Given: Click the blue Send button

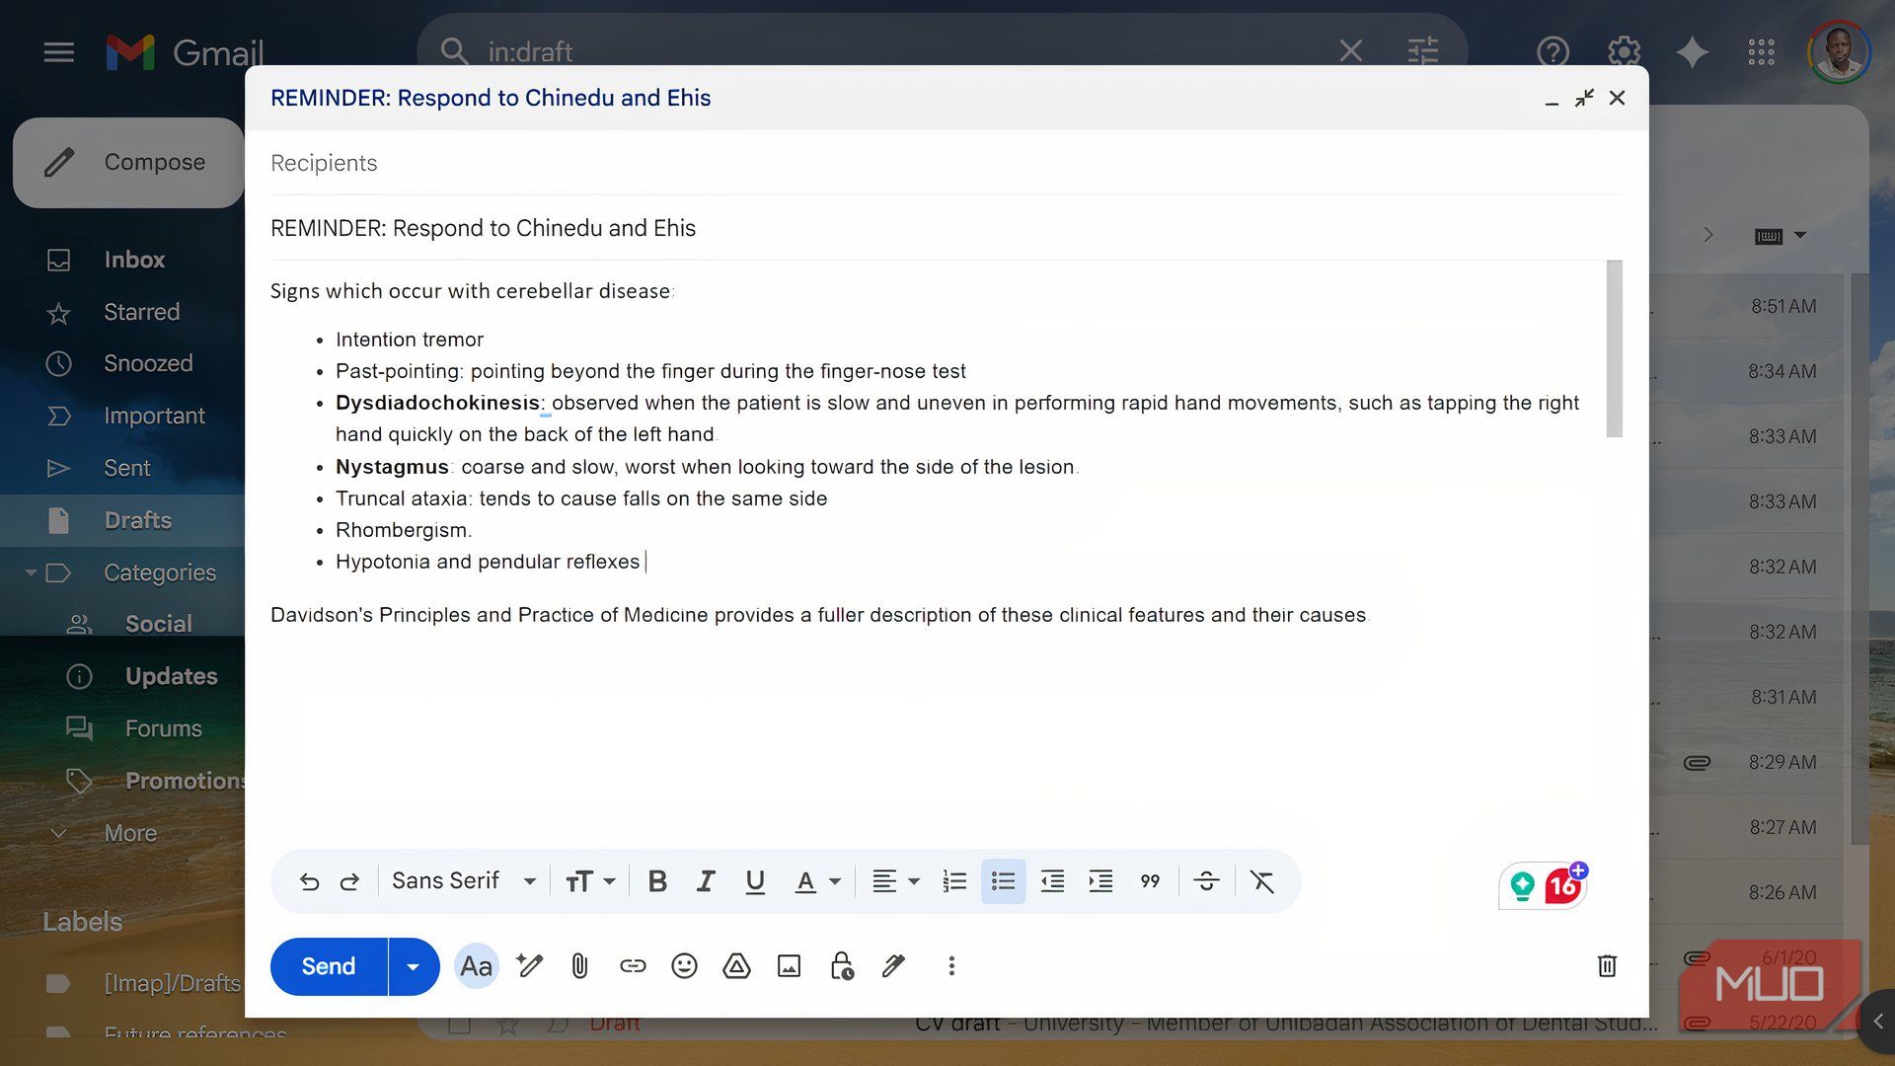Looking at the screenshot, I should pos(329,966).
